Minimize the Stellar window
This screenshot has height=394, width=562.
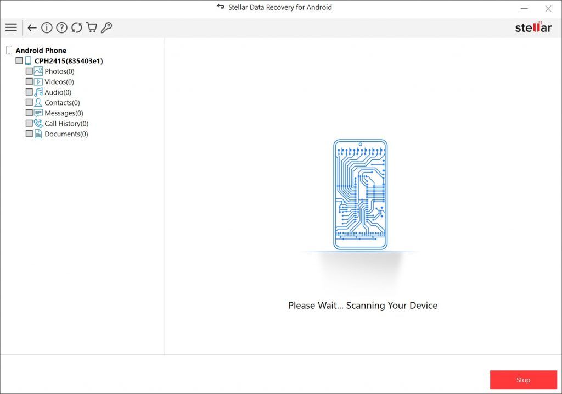524,9
